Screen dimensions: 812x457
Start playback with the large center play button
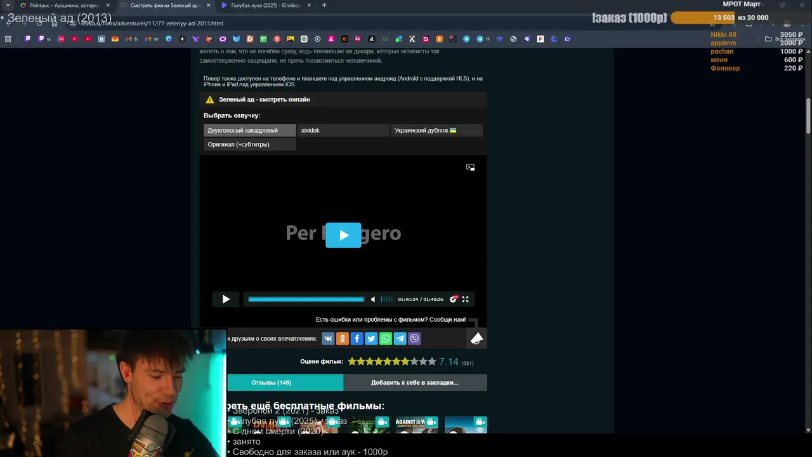343,235
